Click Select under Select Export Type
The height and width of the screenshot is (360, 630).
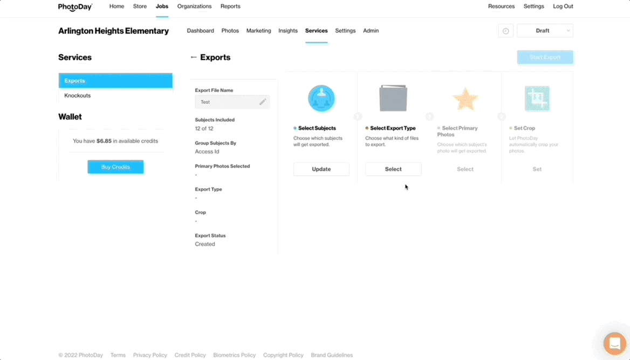(x=393, y=169)
